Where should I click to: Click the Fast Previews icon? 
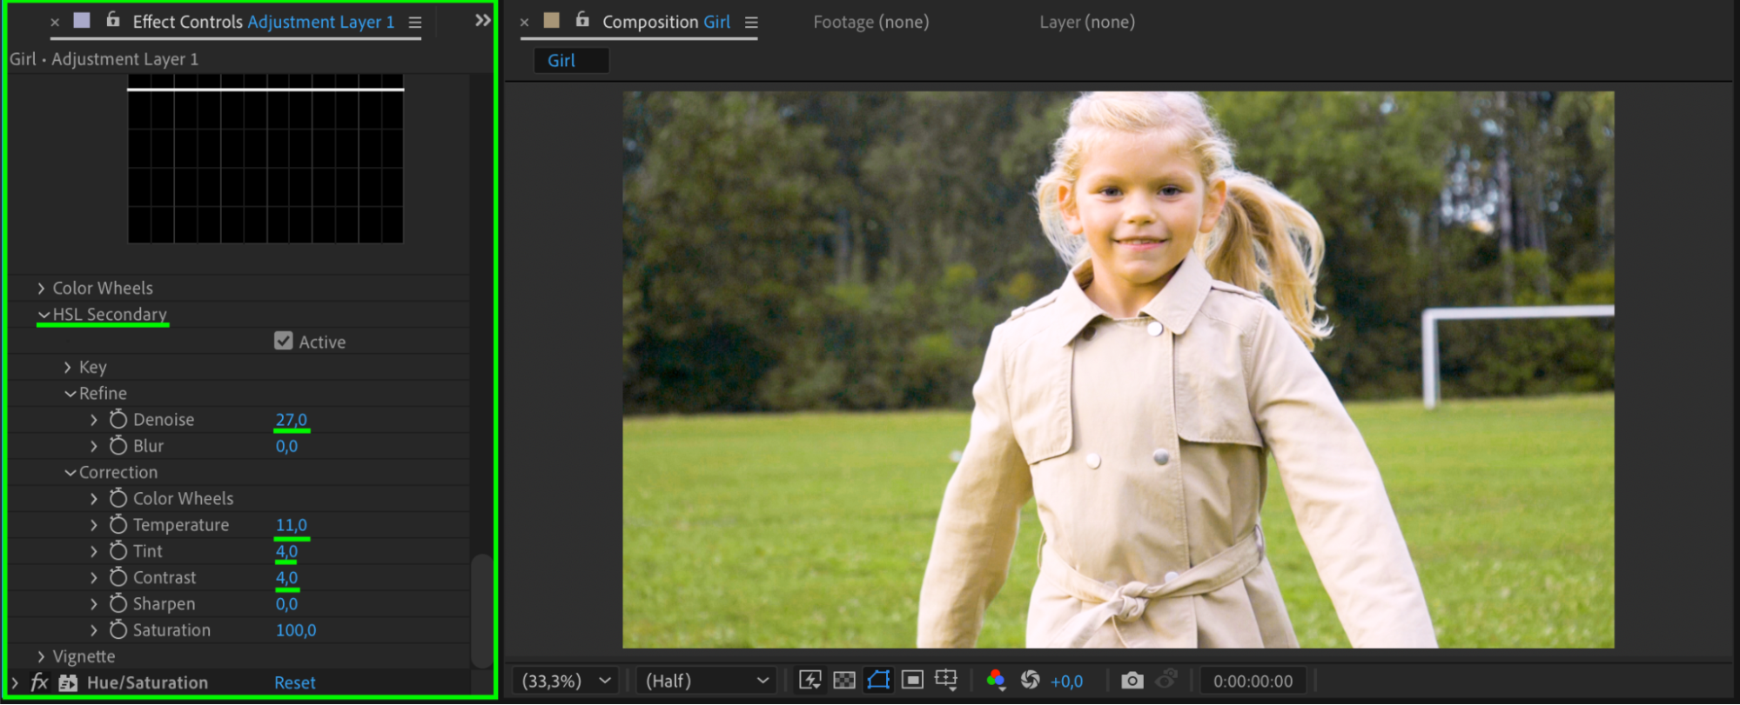click(810, 680)
